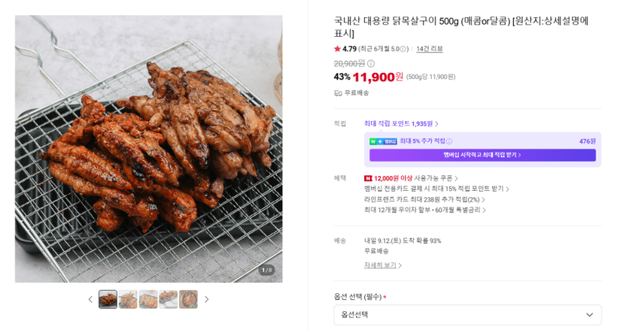
Task: Open the 14건 리뷰 link
Action: 430,49
